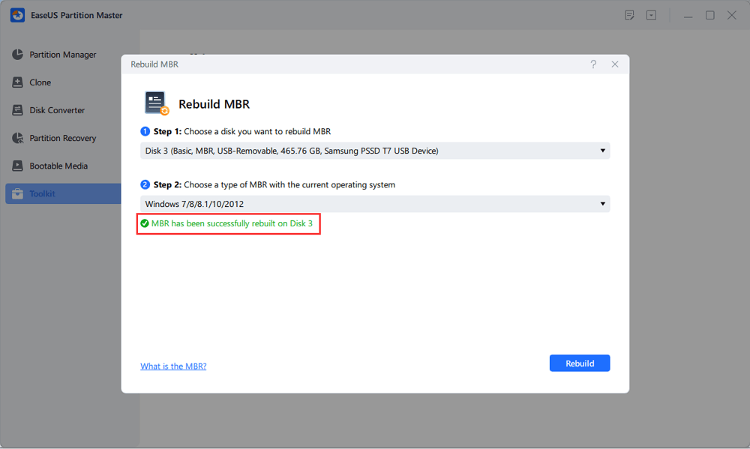Switch to the Partition Manager section
Screen dimensions: 750x449
tap(63, 55)
